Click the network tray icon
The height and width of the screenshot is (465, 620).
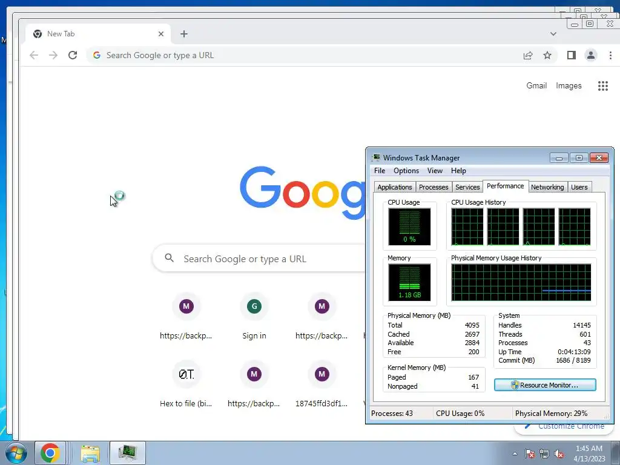[544, 453]
